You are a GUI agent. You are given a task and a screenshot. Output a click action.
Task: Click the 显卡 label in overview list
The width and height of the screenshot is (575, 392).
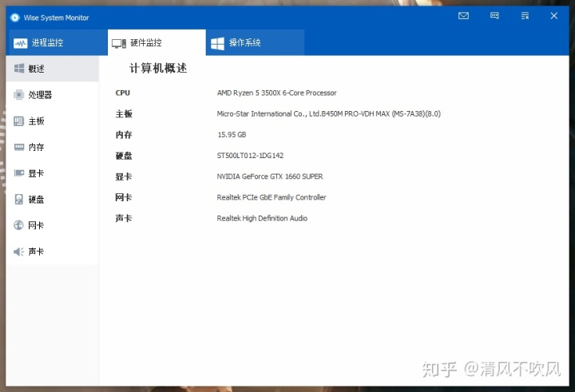(124, 176)
